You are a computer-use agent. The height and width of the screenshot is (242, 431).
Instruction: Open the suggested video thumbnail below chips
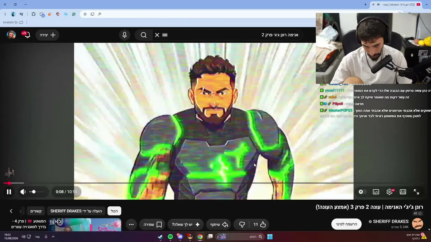pos(85,225)
